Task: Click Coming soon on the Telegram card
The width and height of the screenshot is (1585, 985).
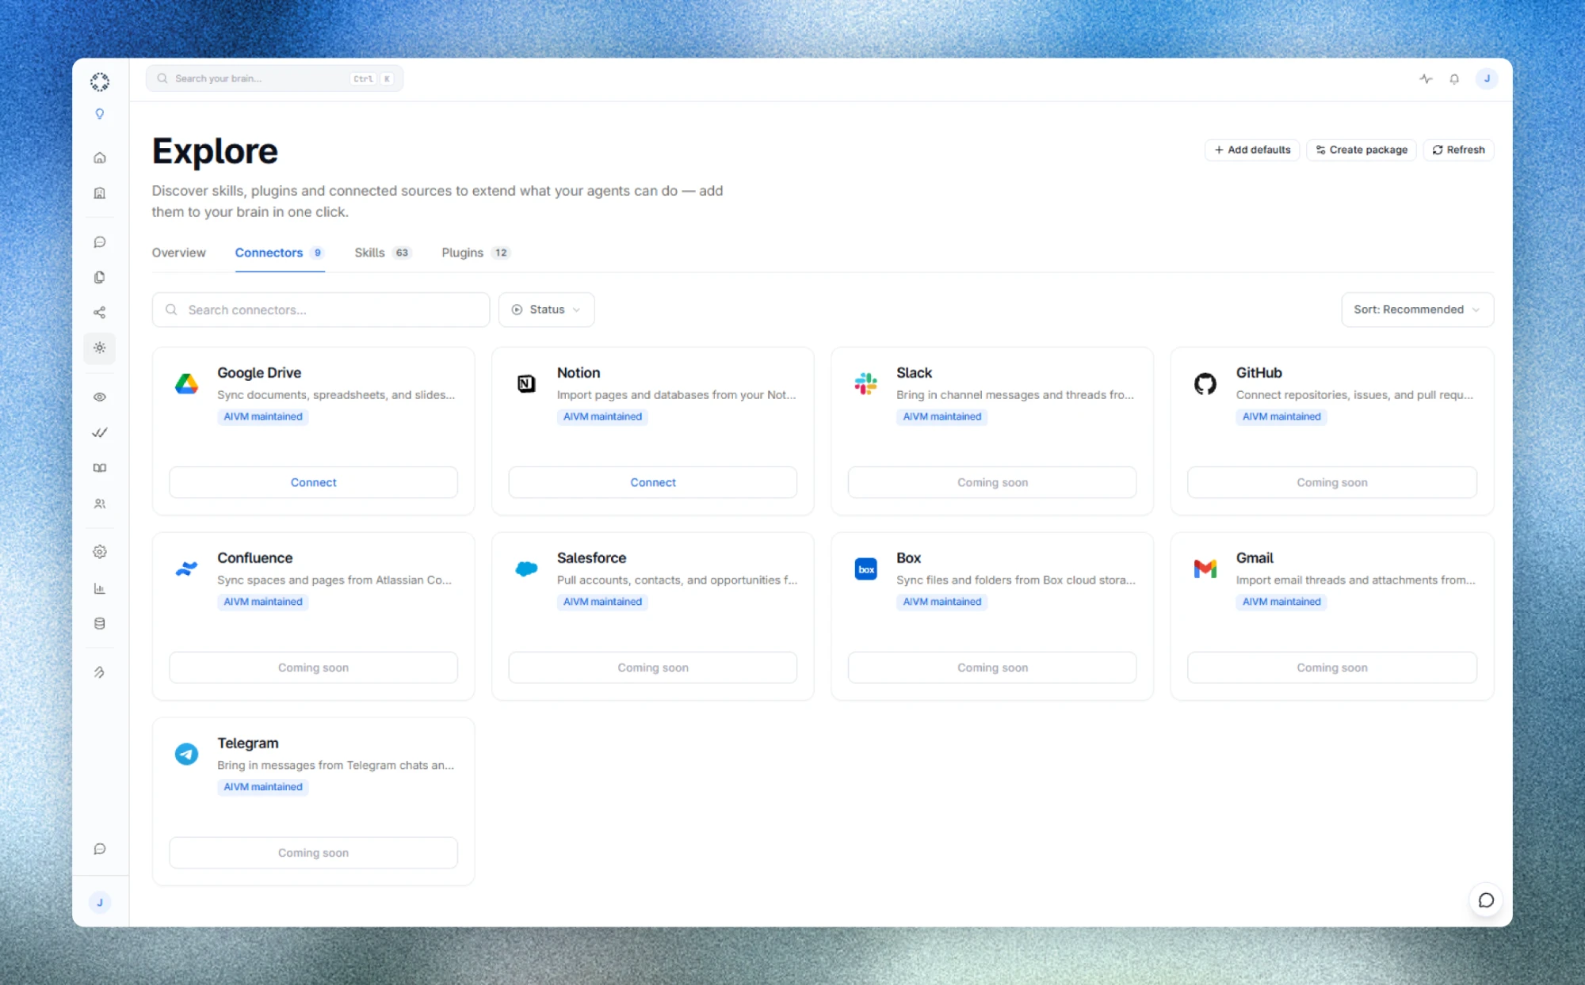Action: coord(313,853)
